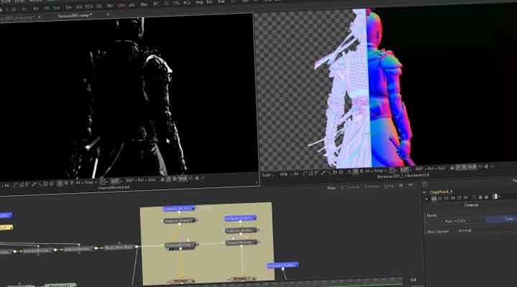Click lock icon in right viewer toolbar

tap(452, 168)
